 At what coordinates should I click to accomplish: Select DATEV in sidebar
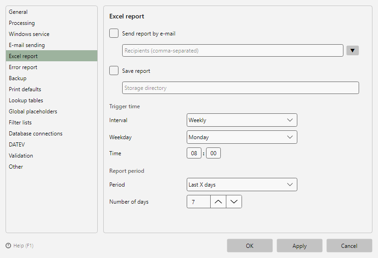pos(52,145)
